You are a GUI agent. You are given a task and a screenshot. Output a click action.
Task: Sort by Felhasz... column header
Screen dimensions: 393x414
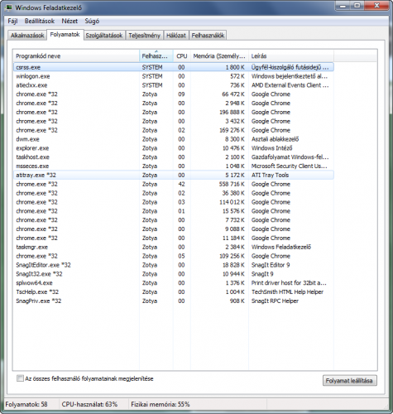point(156,56)
